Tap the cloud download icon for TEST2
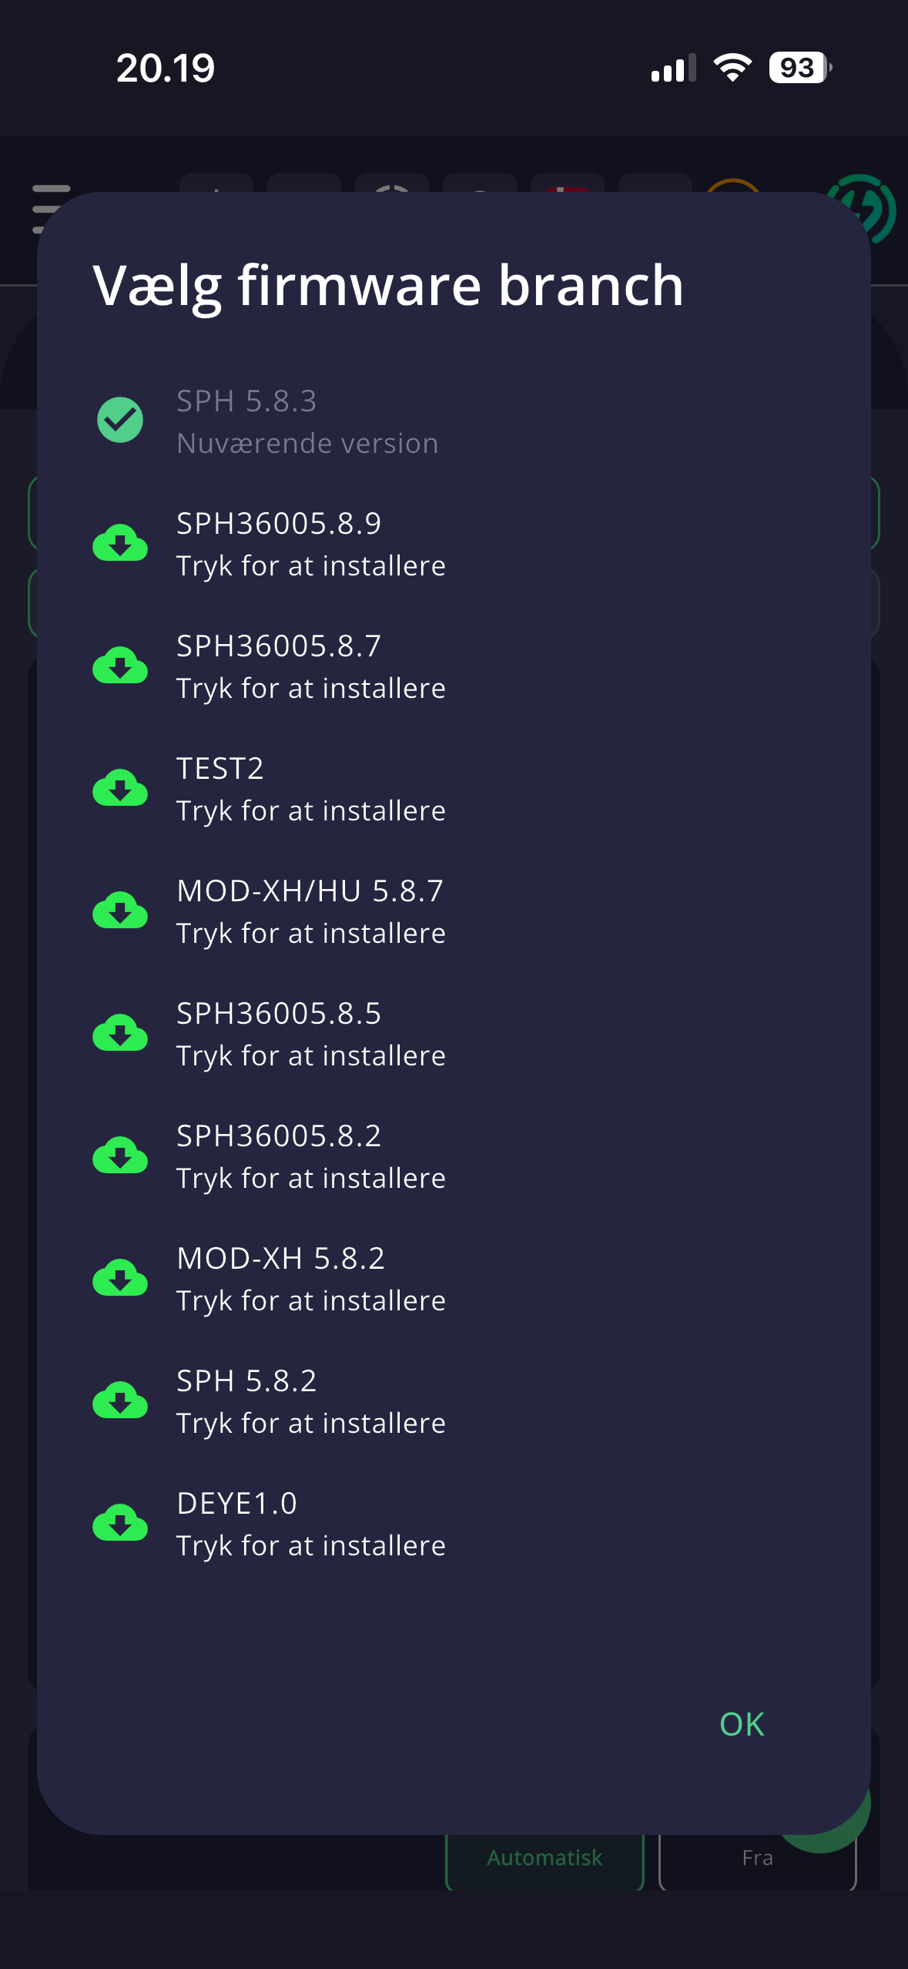Image resolution: width=908 pixels, height=1969 pixels. (x=120, y=789)
